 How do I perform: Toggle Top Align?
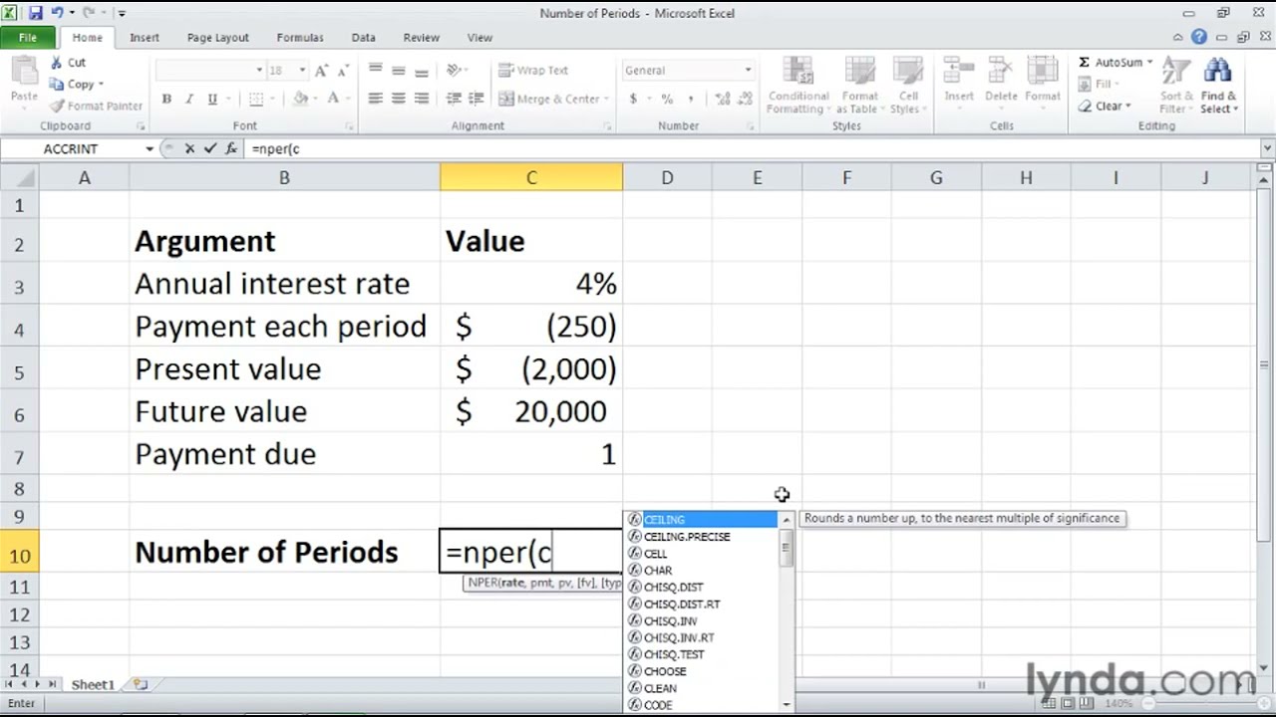pos(375,70)
